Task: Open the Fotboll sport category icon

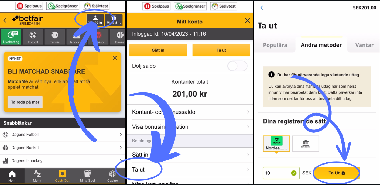Action: pyautogui.click(x=33, y=37)
